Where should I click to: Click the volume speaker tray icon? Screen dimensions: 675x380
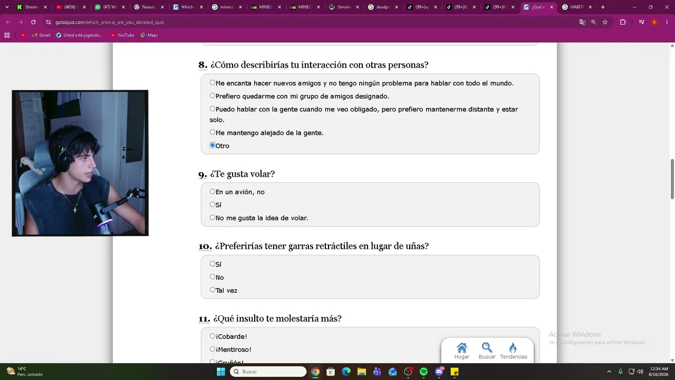pyautogui.click(x=640, y=372)
